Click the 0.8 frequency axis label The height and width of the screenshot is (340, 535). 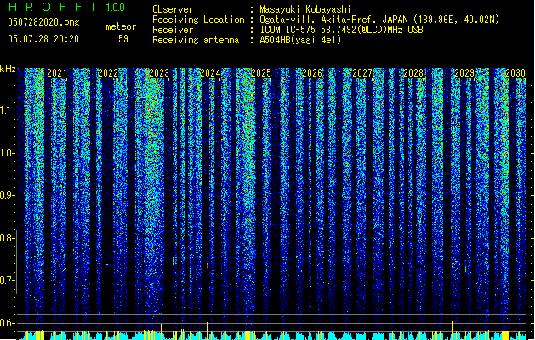(8, 238)
